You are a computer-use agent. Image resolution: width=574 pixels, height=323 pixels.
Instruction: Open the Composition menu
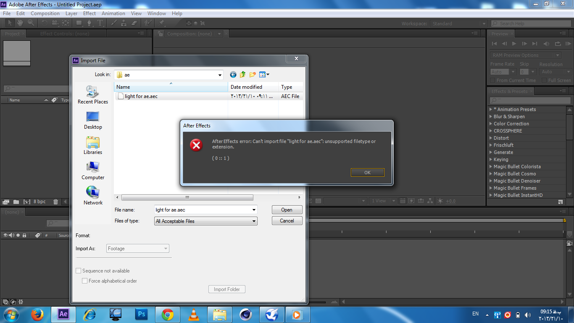pos(45,13)
